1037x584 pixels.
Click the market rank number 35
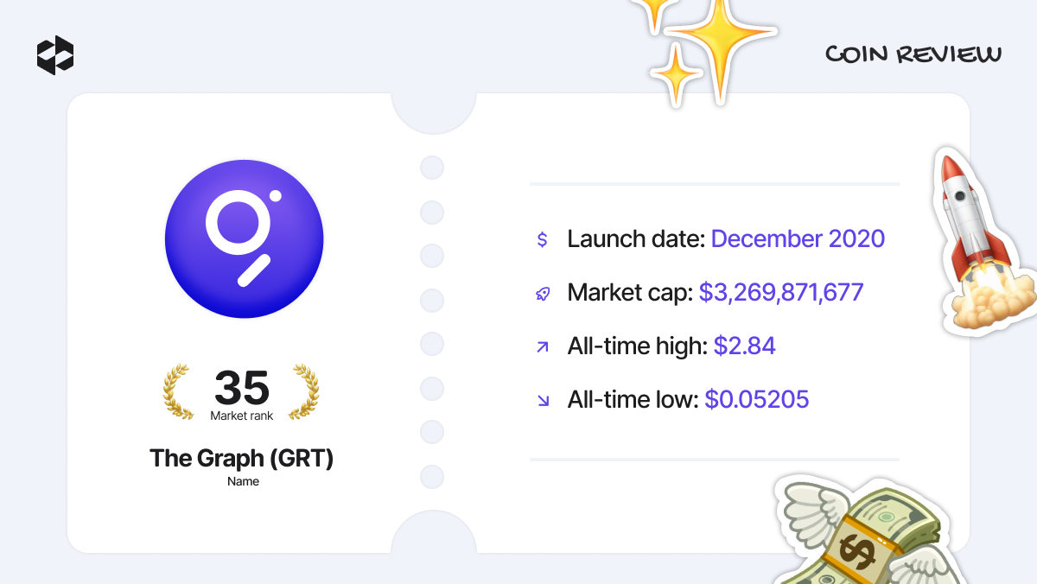coord(242,388)
